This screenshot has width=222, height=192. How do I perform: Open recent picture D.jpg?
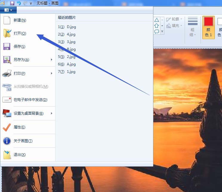[x=104, y=27]
